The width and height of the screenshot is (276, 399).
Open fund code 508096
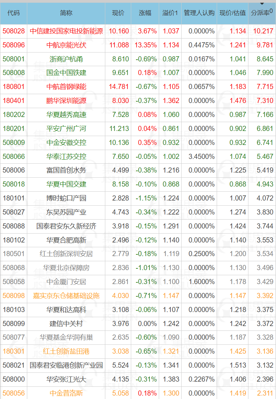point(14,45)
